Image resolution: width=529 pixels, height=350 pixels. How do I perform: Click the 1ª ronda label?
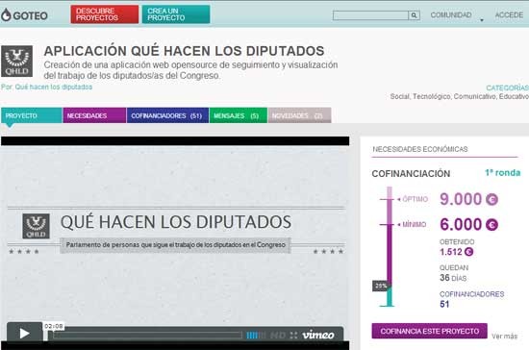click(503, 173)
